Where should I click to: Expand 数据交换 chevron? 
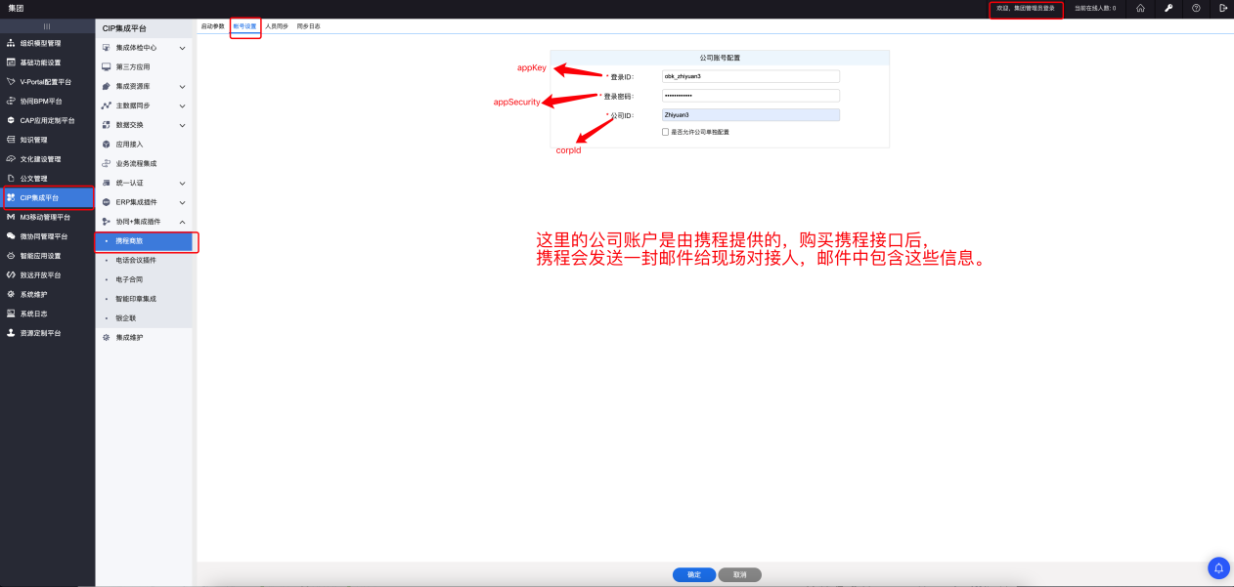point(182,125)
